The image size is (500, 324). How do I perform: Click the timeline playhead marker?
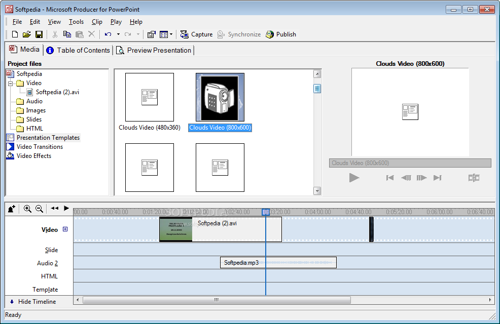coord(266,212)
